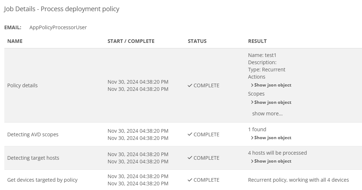
Task: Select the 'Detecting AVD scopes' row name
Action: click(33, 134)
